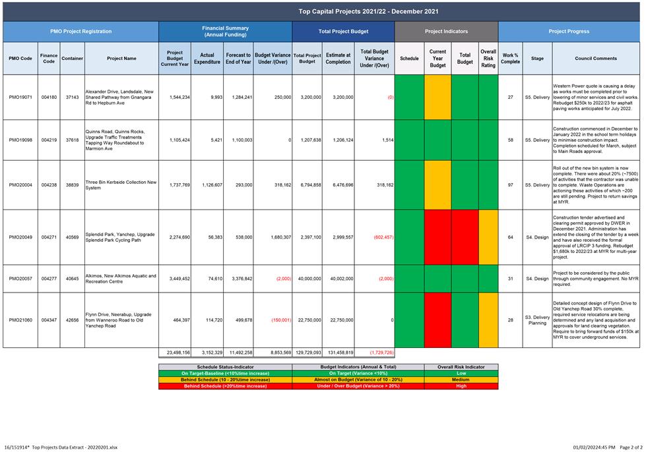Click the 'Estimate at Completion' column header
646x452 pixels.
point(339,59)
